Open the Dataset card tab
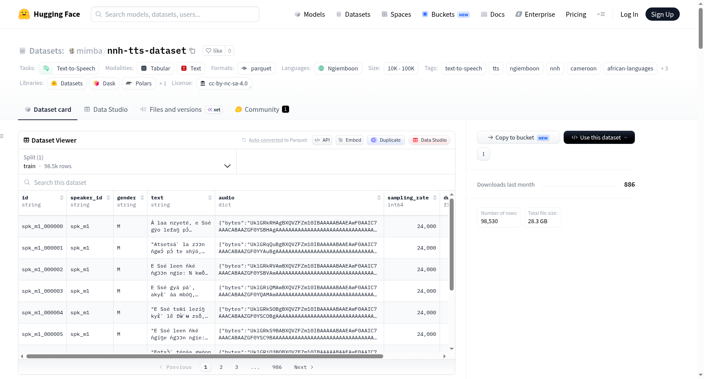 48,110
